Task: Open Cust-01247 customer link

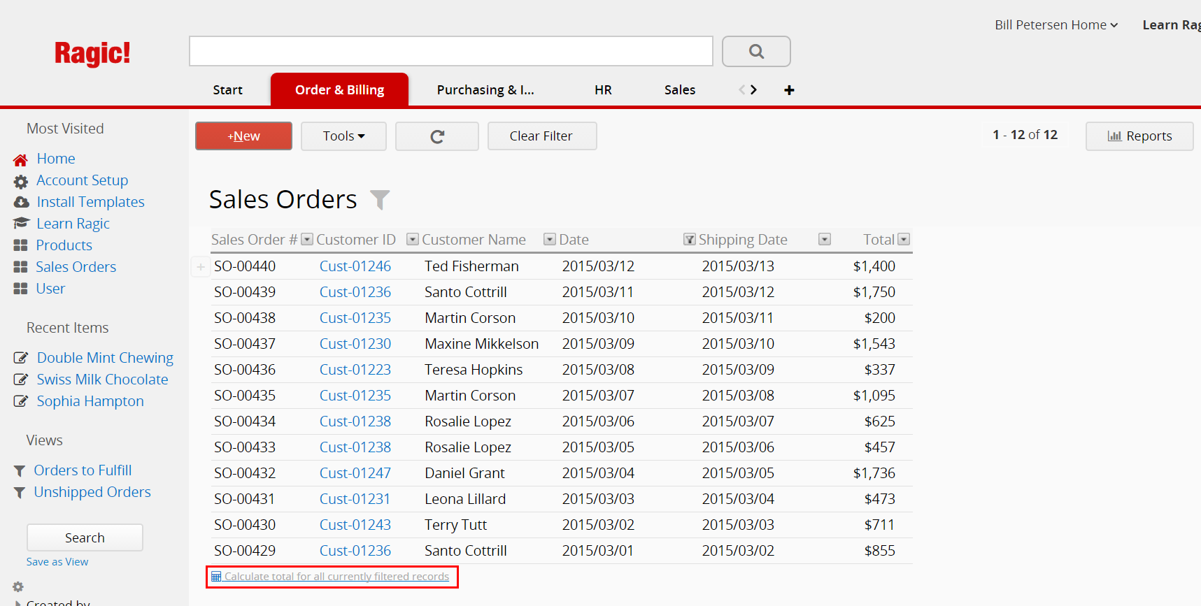Action: coord(355,473)
